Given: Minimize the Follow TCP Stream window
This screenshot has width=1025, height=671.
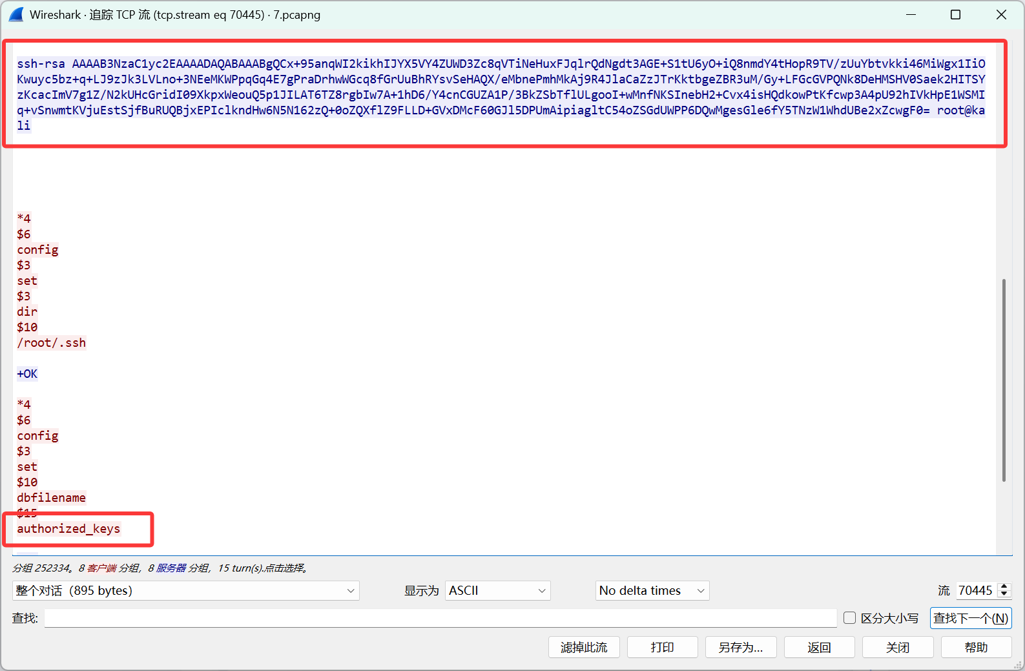Looking at the screenshot, I should pos(911,14).
